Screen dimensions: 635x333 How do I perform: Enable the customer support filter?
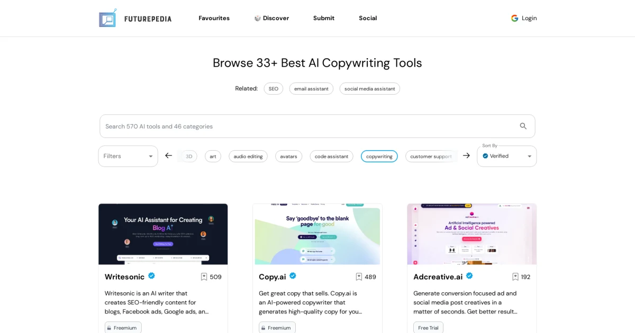tap(431, 156)
